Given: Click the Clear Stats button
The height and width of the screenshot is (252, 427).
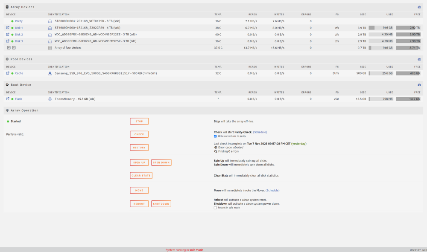Looking at the screenshot, I should (x=141, y=176).
